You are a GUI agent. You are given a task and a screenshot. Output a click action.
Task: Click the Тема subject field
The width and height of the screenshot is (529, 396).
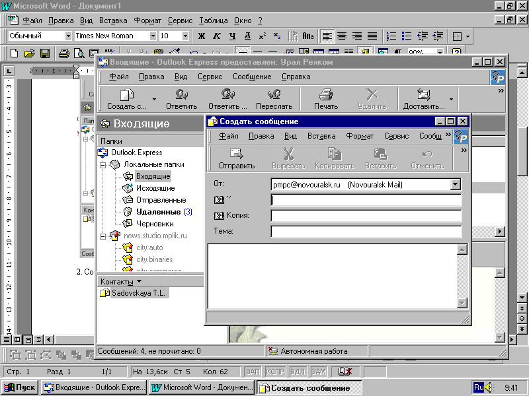click(x=366, y=232)
